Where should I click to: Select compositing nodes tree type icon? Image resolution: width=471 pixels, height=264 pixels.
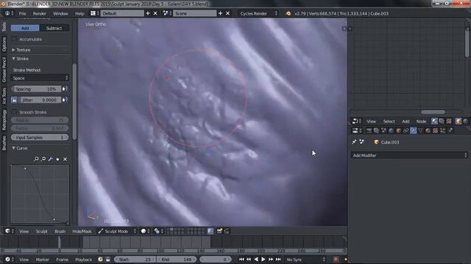pyautogui.click(x=442, y=121)
